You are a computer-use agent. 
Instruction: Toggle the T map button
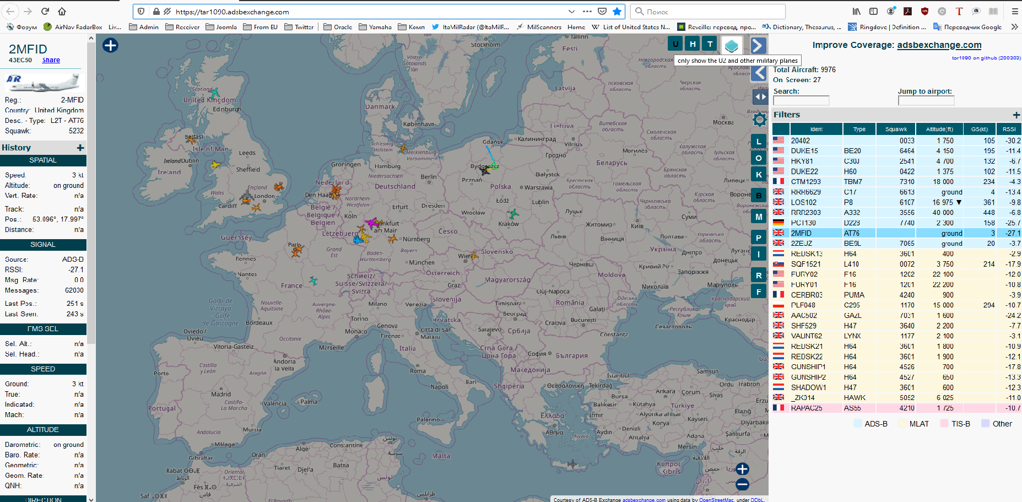(x=710, y=44)
